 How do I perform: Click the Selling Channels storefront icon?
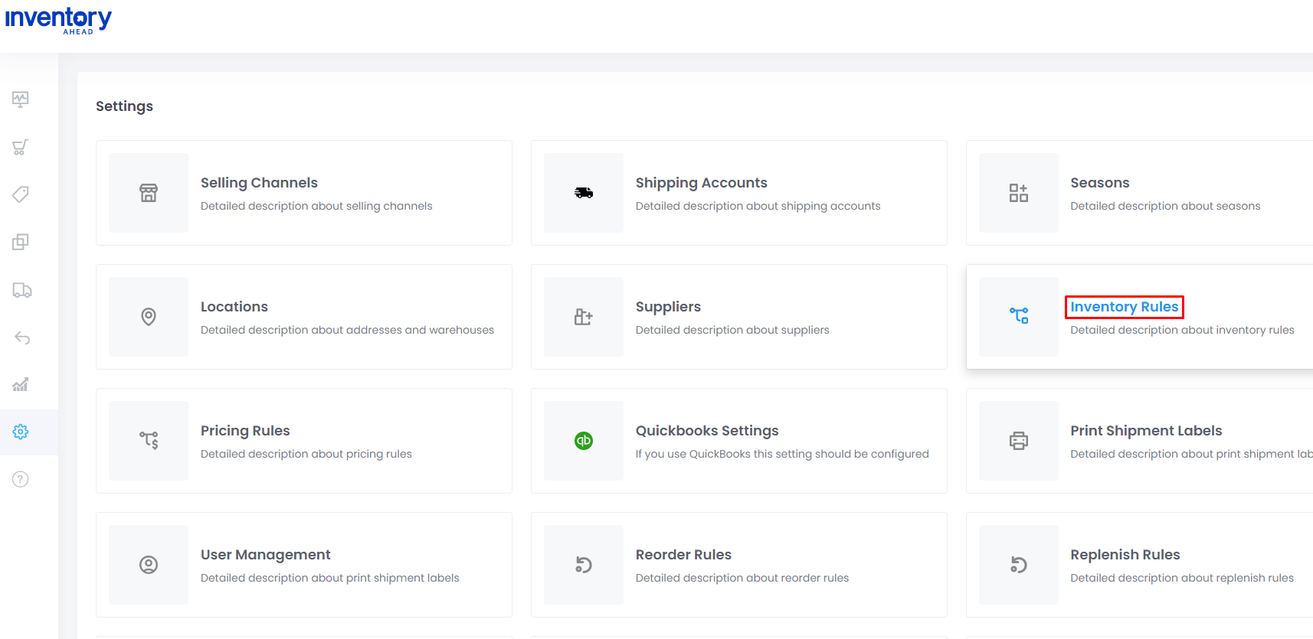[149, 193]
